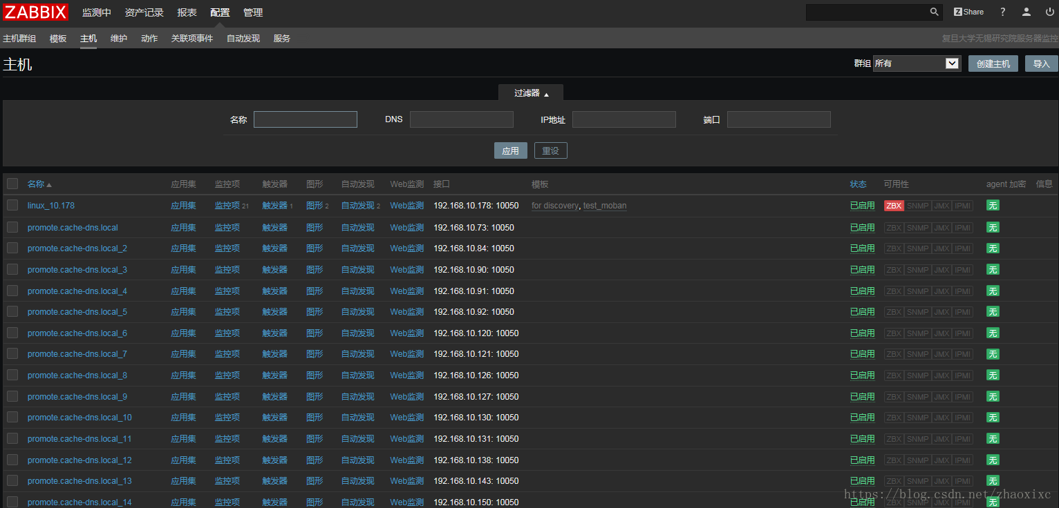Click the SNMP badge for promote.cache-dns.local_8
1059x508 pixels.
(918, 375)
